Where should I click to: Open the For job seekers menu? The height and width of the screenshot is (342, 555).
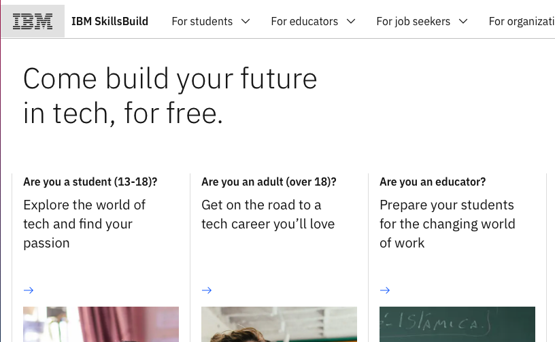coord(414,22)
